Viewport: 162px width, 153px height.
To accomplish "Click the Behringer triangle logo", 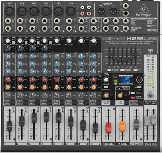I will point(144,8).
